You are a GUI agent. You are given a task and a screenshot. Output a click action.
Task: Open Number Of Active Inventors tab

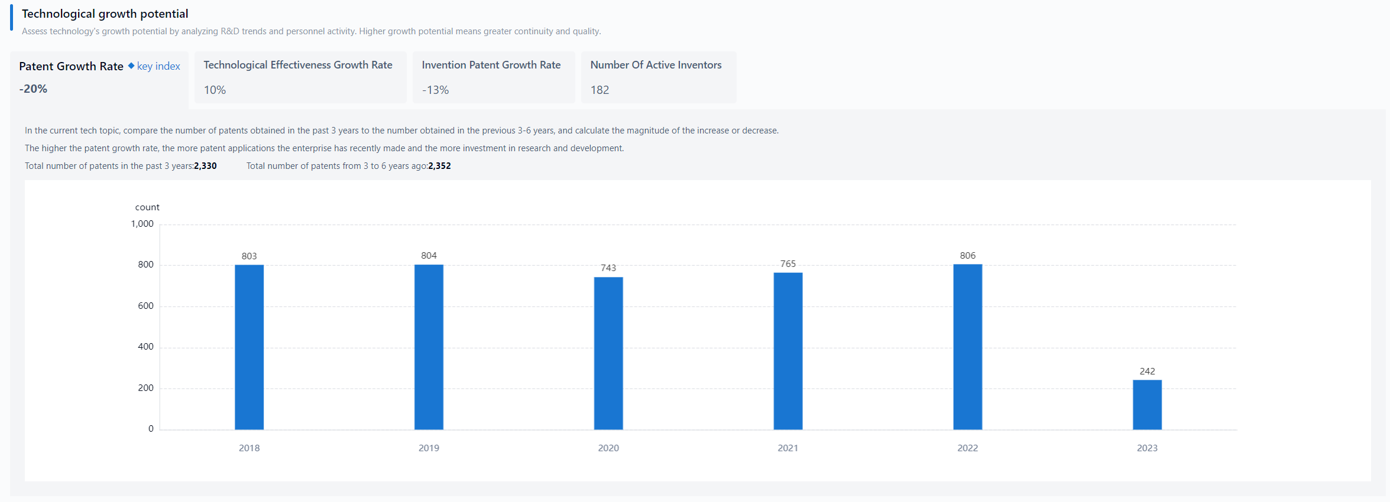click(x=656, y=65)
